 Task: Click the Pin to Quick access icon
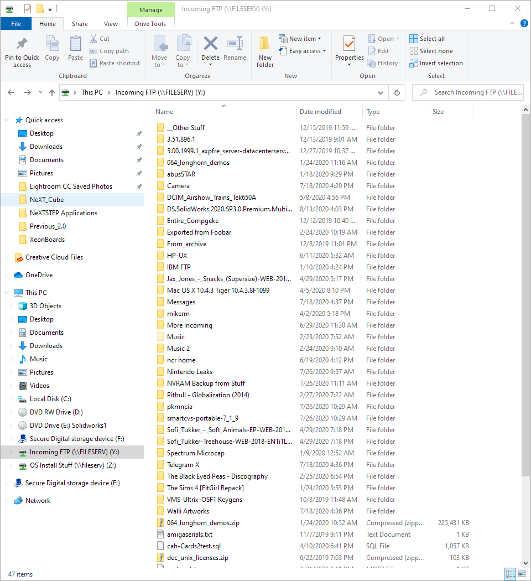coord(22,44)
